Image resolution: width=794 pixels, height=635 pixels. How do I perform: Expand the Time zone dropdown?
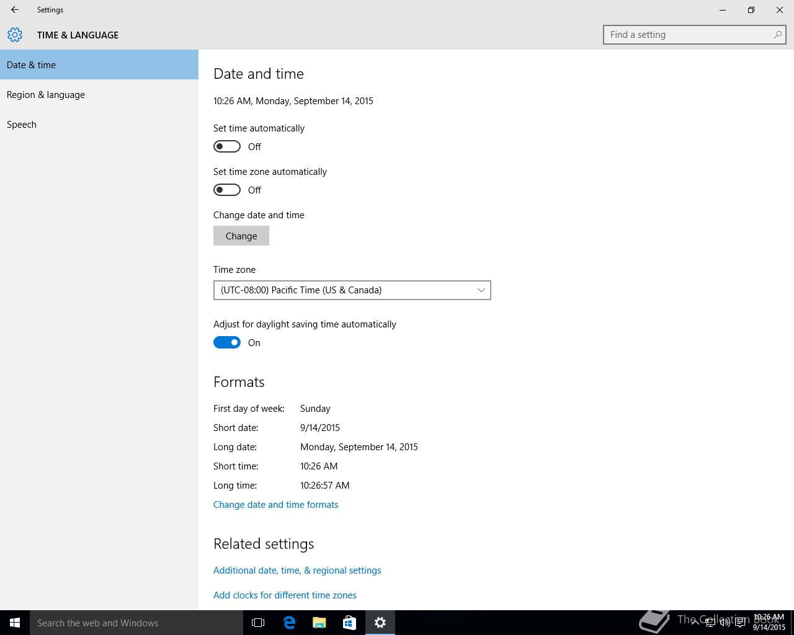pos(352,290)
